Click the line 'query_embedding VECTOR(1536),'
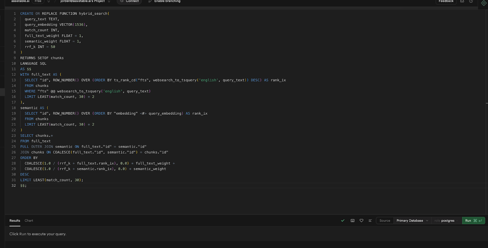 coord(56,25)
